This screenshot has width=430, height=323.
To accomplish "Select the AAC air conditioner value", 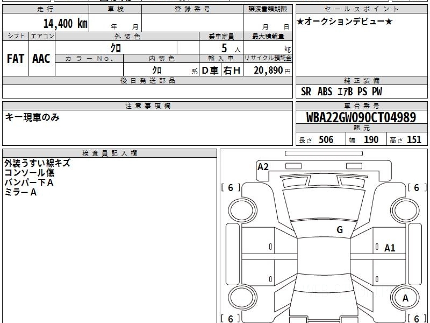I will pos(42,59).
